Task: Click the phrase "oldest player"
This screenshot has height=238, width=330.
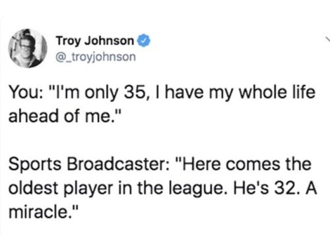Action: [61, 189]
